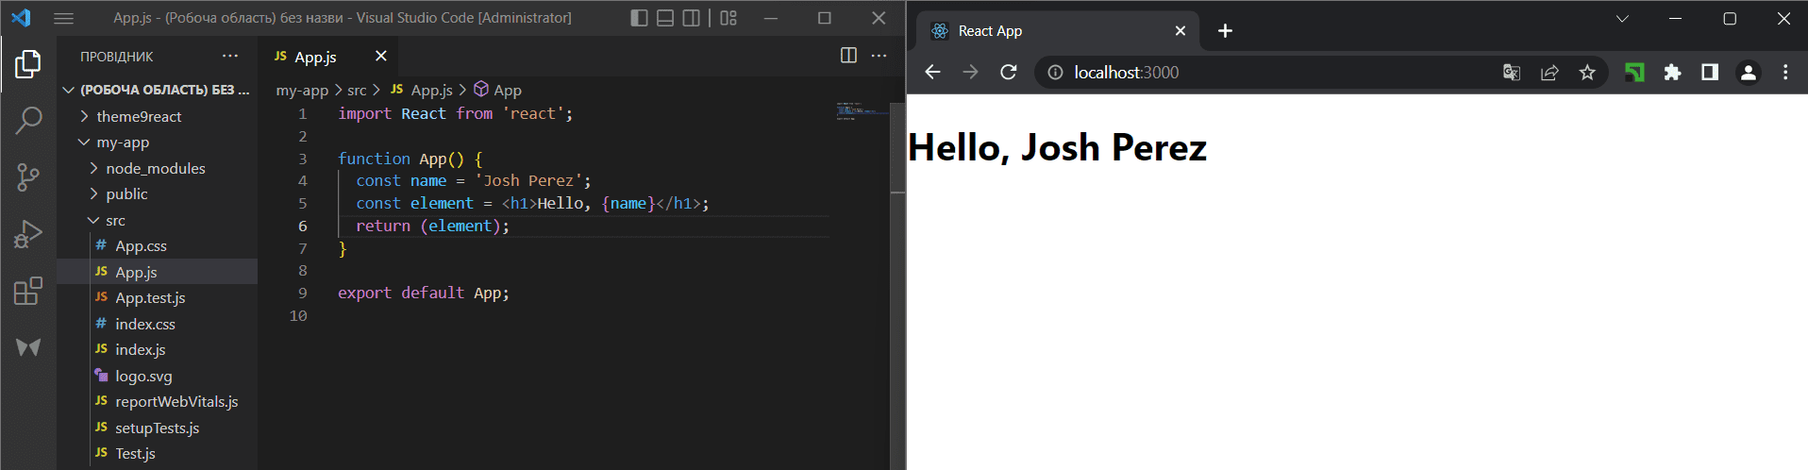Click the Explorer files icon
This screenshot has height=470, width=1808.
(28, 64)
